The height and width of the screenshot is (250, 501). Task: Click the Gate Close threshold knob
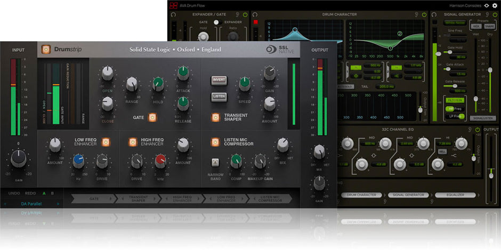point(107,104)
